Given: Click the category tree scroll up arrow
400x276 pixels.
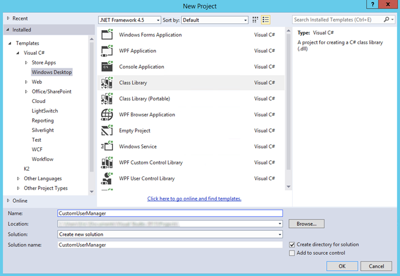Looking at the screenshot, I should (x=92, y=39).
